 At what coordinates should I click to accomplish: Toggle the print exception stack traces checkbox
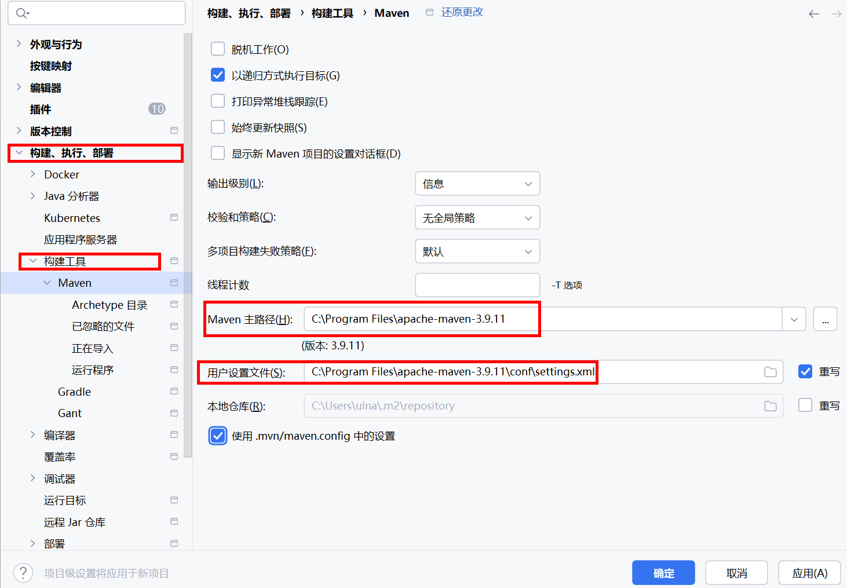[218, 101]
